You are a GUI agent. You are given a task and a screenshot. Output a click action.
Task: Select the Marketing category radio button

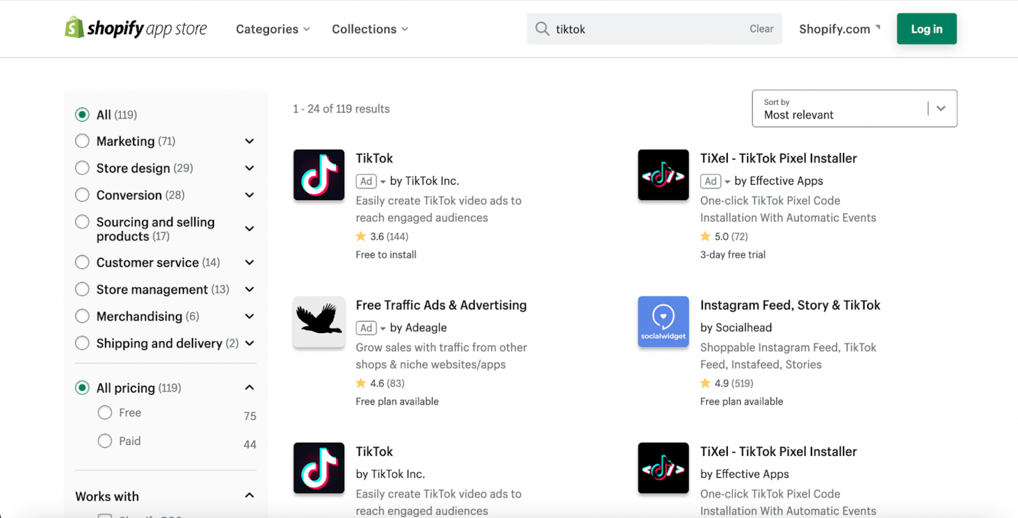(82, 141)
